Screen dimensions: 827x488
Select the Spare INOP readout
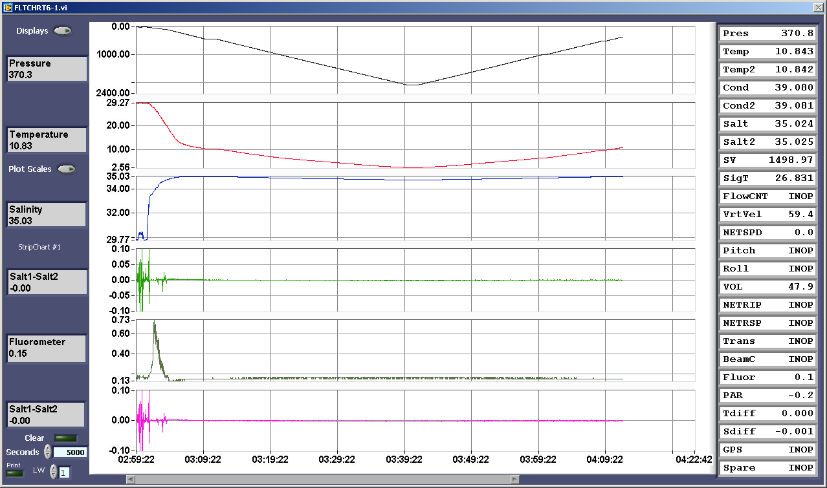click(768, 468)
